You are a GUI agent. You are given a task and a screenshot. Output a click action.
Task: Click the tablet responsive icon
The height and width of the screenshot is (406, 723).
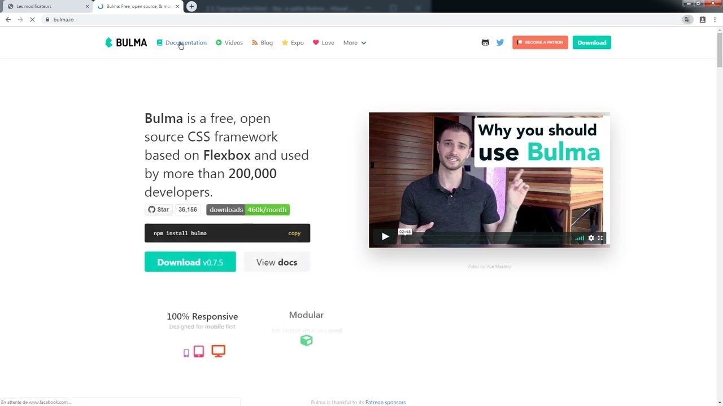coord(199,352)
